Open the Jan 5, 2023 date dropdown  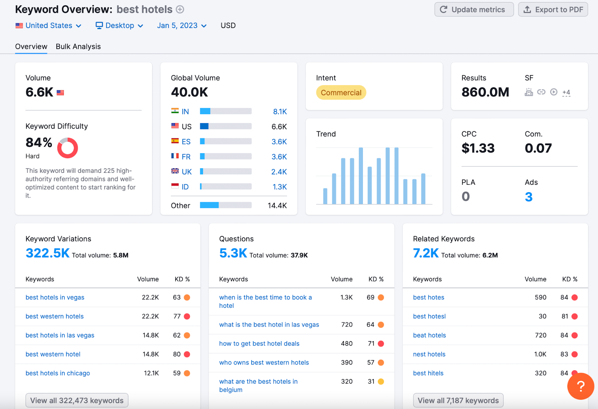pyautogui.click(x=182, y=26)
